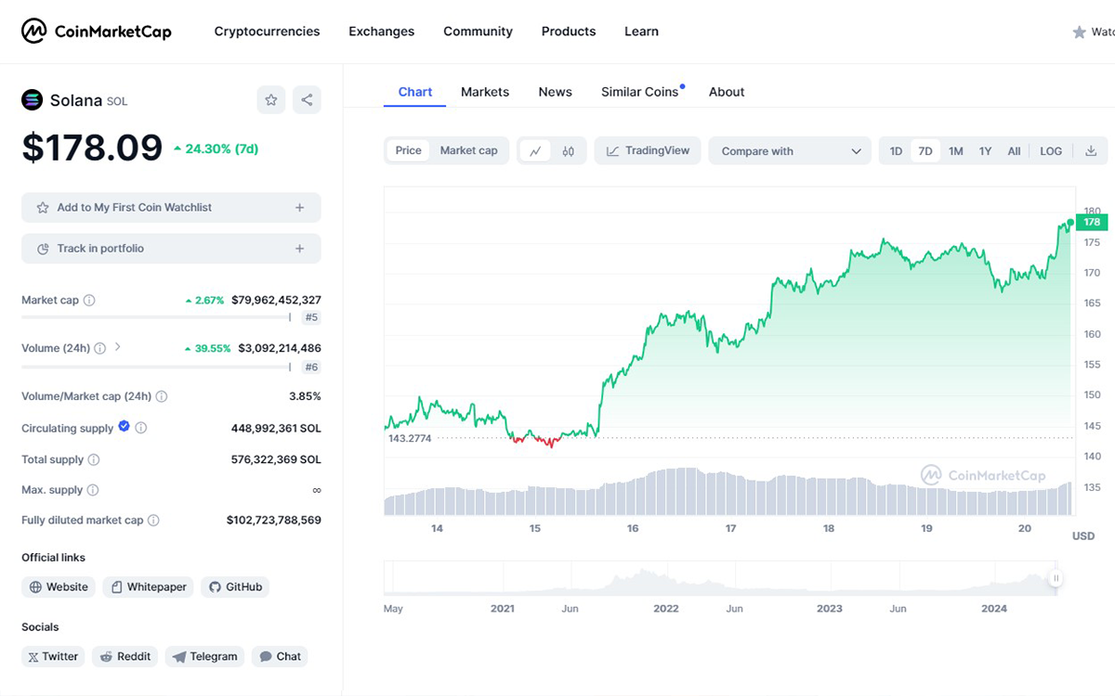This screenshot has width=1115, height=696.
Task: Click the Watchlist star in header
Action: click(1079, 32)
